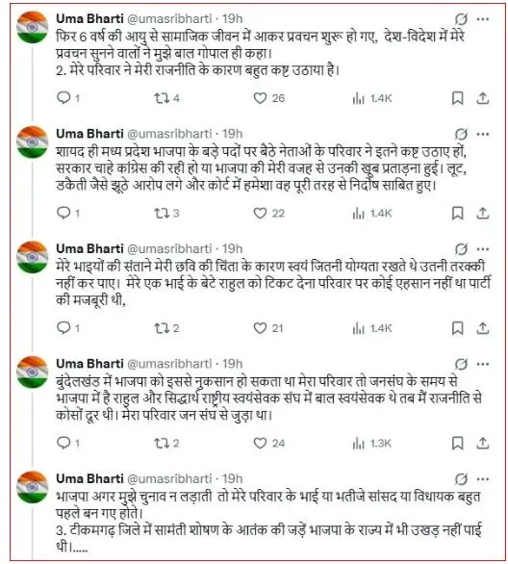Retweet the post showing 3 retweets

pos(162,213)
